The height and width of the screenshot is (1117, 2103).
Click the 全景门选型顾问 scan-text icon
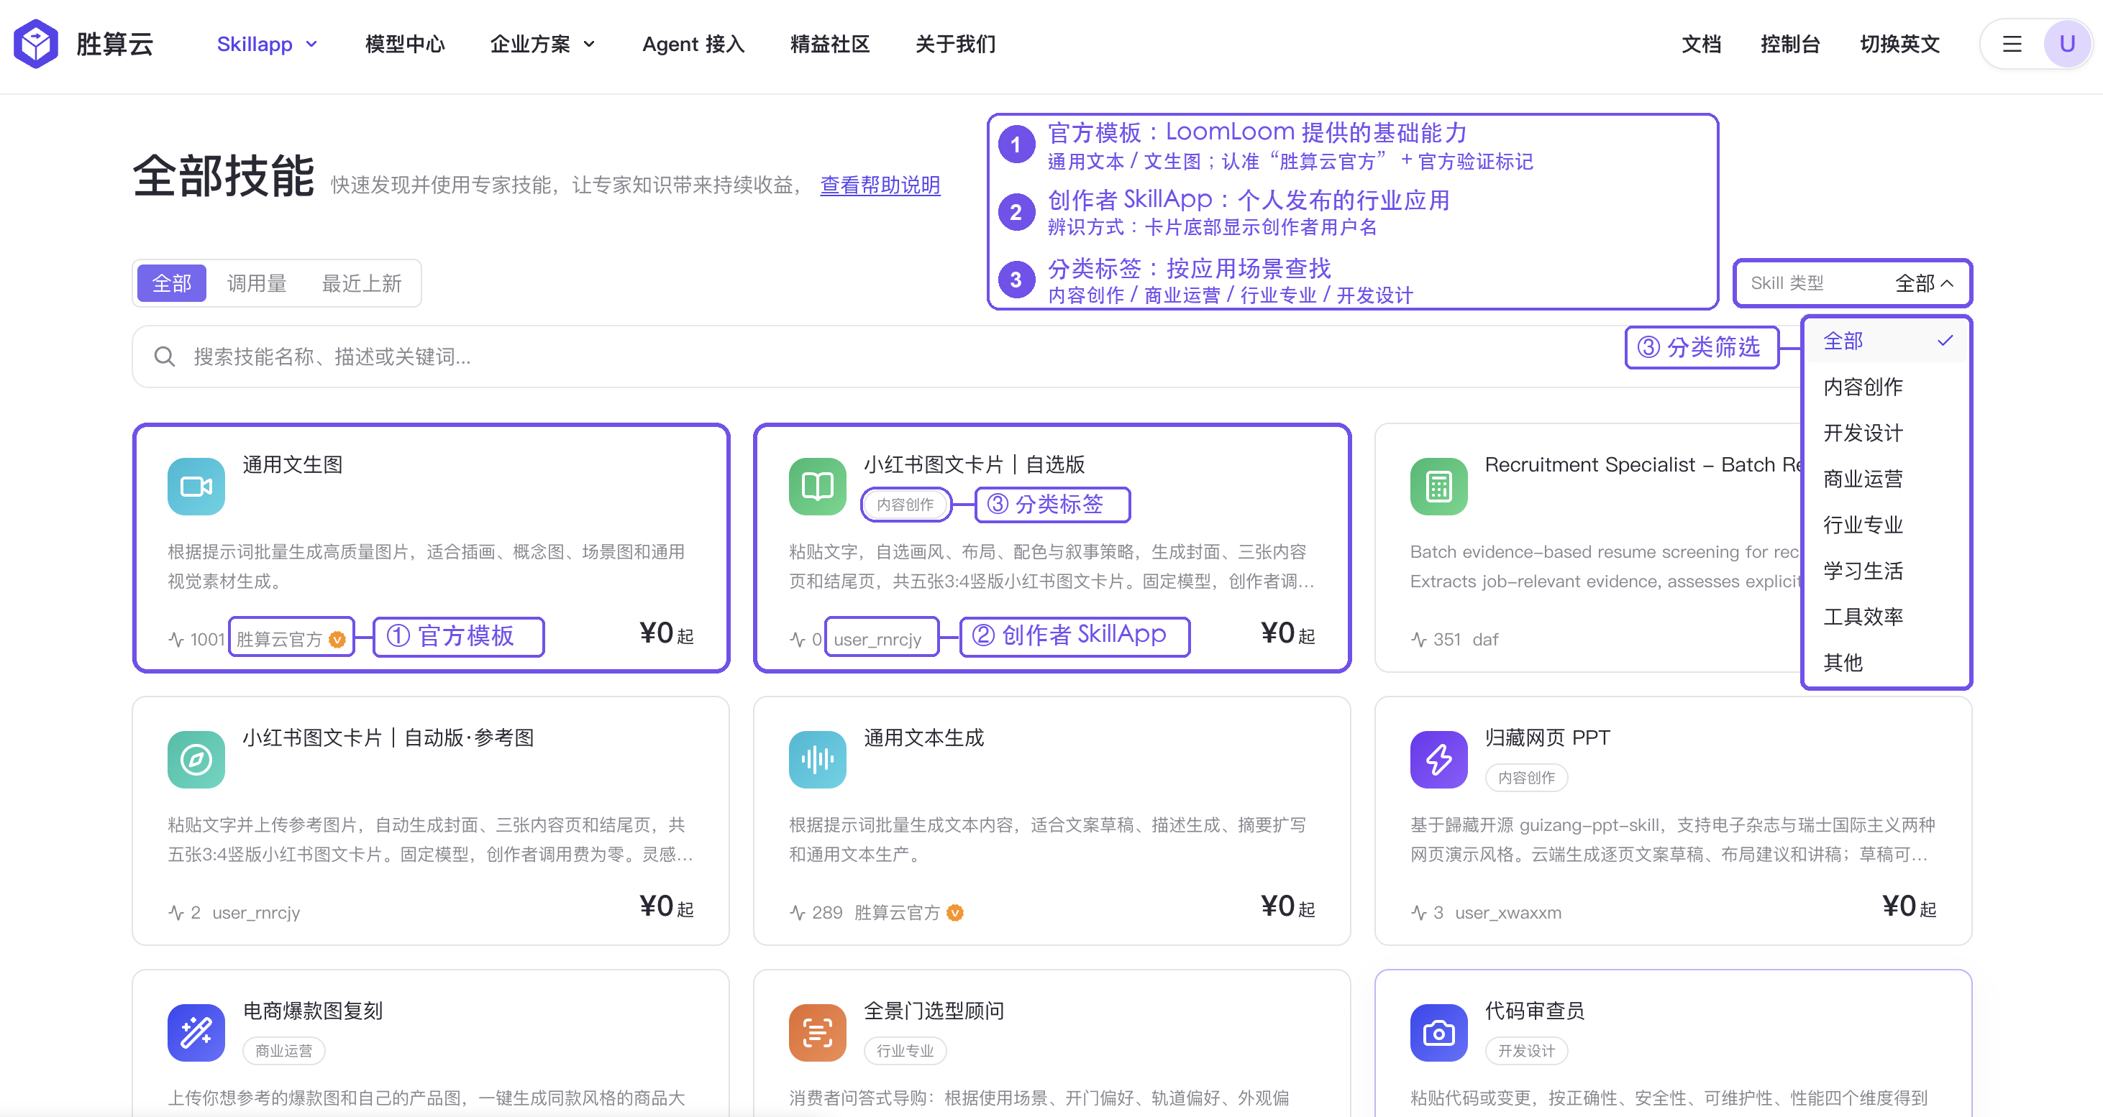tap(817, 1033)
